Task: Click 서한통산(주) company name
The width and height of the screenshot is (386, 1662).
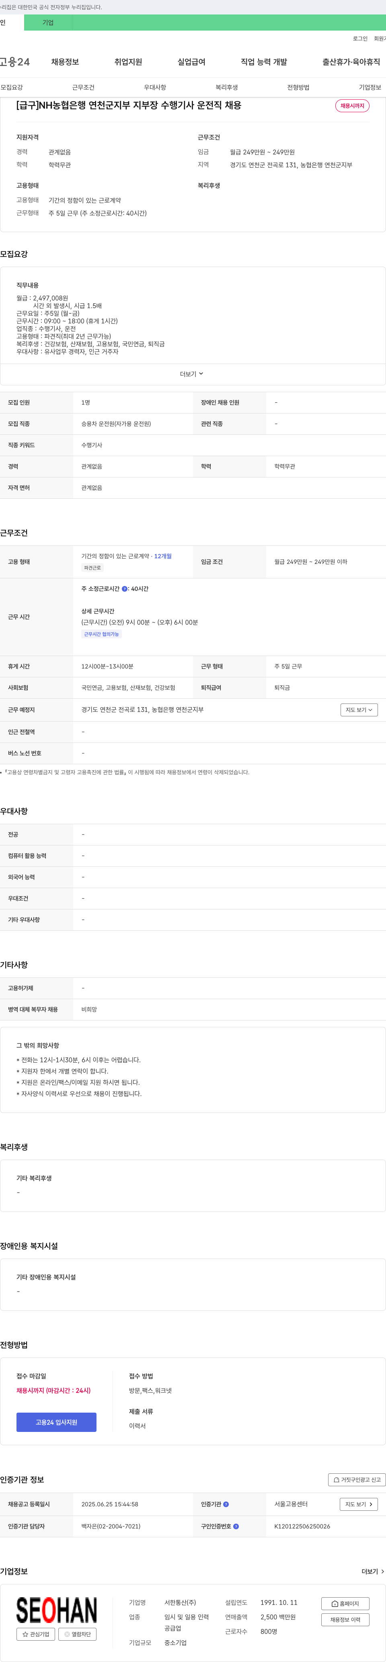Action: 180,1602
